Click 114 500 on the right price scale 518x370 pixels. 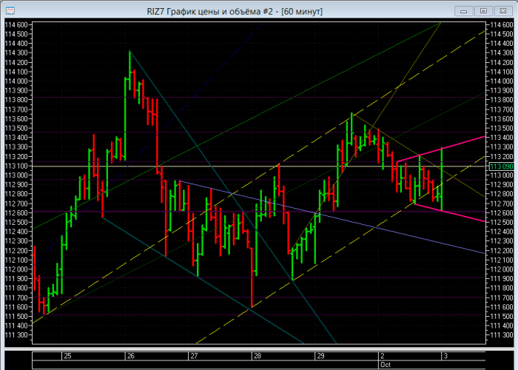click(502, 34)
